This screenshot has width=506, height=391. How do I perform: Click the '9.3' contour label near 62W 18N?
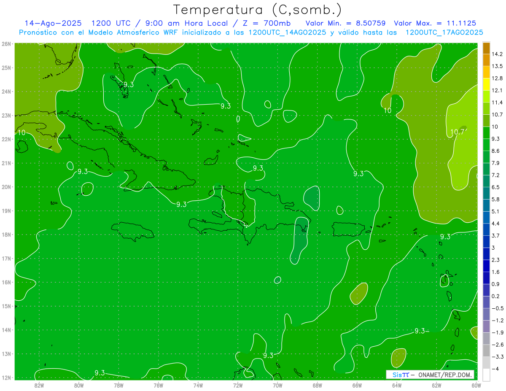[x=445, y=237]
